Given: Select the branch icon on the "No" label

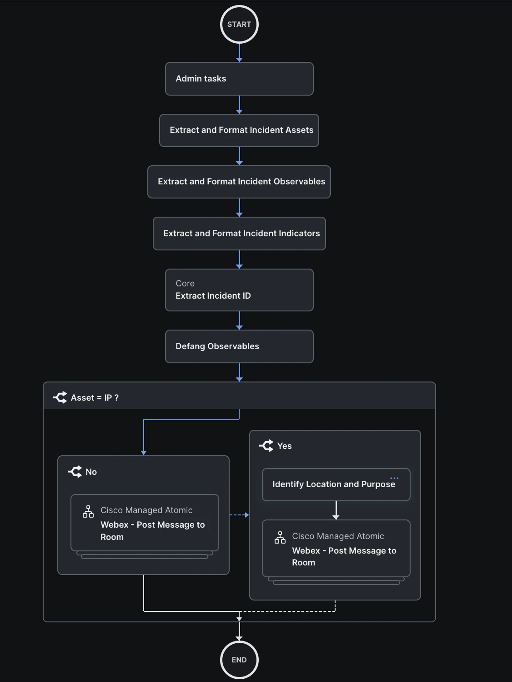Looking at the screenshot, I should point(75,472).
